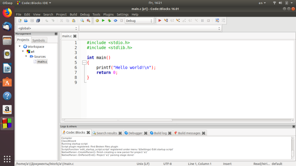
Task: Open the Edit menu
Action: (x=27, y=14)
